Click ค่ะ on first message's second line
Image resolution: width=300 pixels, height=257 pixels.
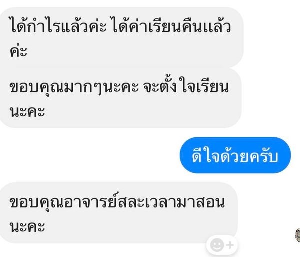[x=18, y=50]
